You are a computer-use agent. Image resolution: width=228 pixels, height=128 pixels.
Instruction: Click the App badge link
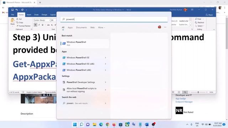coord(181,98)
